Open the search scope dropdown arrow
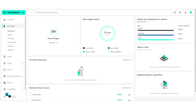The width and height of the screenshot is (196, 110). point(32,13)
